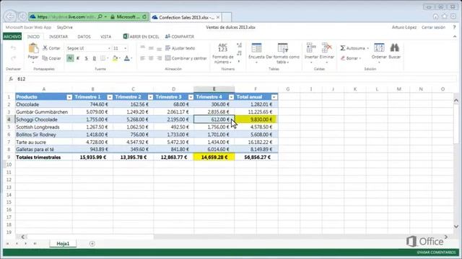Viewport: 462px width, 259px height.
Task: Click browser back button
Action: pyautogui.click(x=10, y=17)
